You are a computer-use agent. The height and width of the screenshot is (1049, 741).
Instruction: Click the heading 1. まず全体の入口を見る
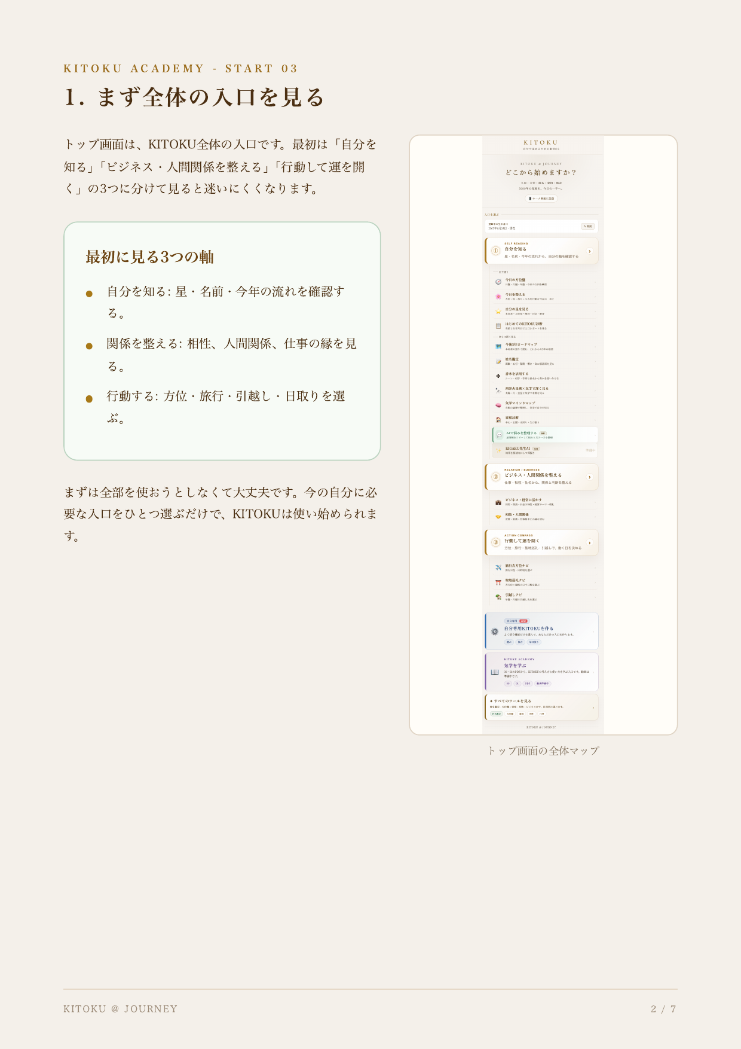coord(194,97)
